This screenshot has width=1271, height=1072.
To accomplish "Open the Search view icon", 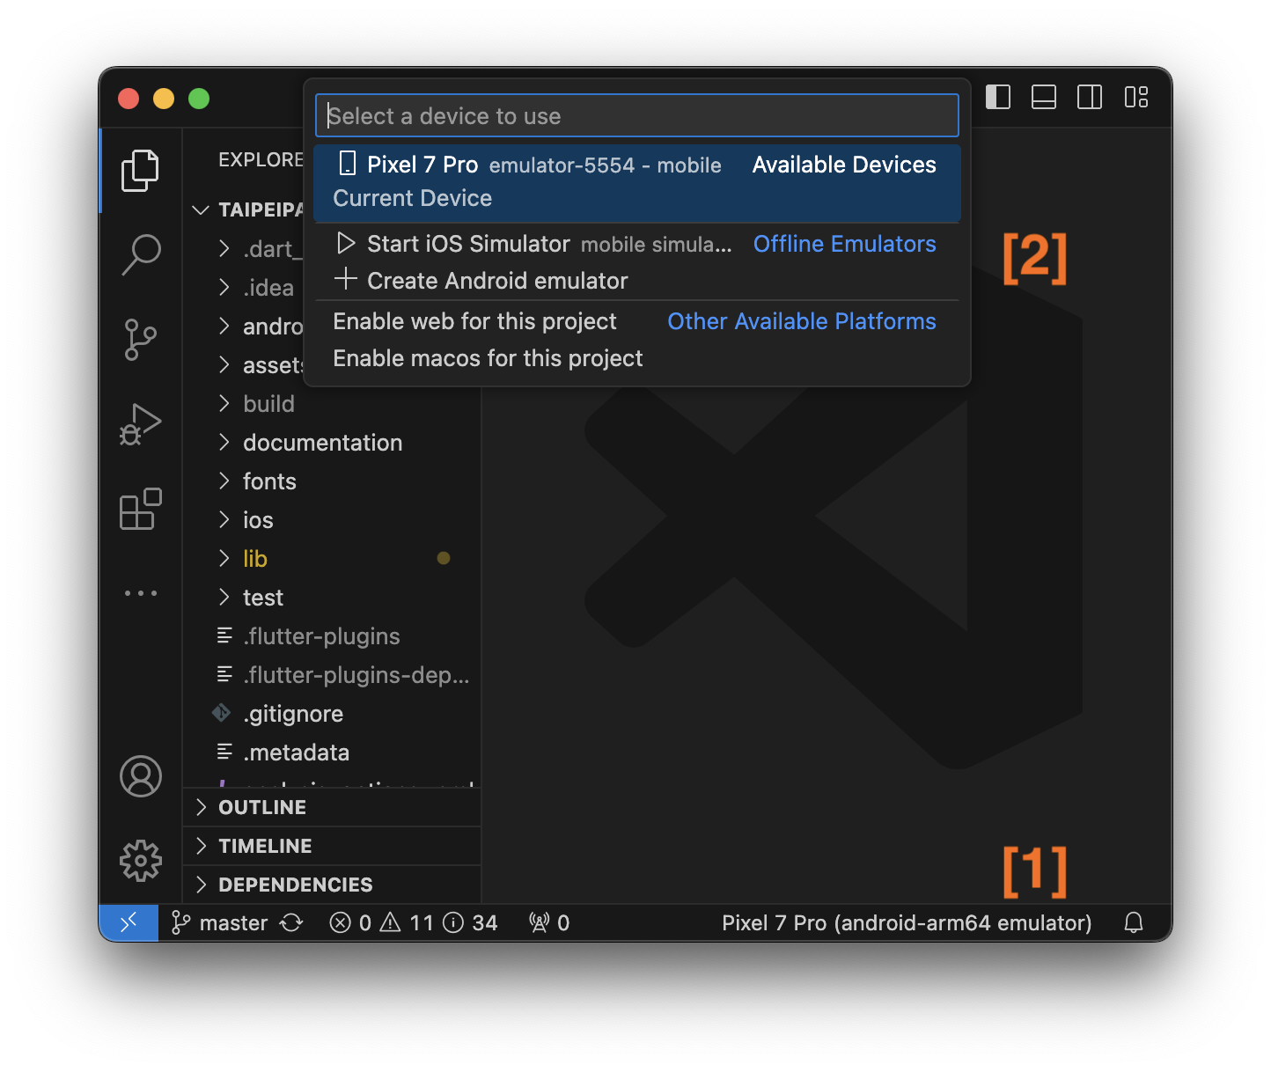I will (140, 255).
